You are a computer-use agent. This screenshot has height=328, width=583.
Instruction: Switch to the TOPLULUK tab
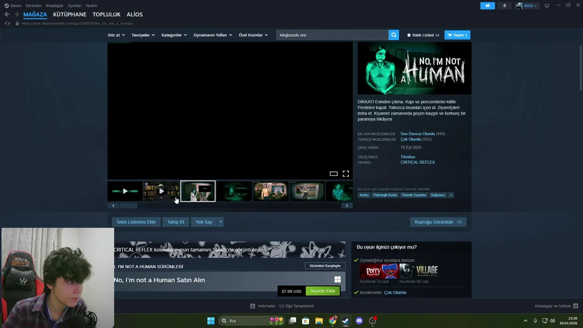click(107, 15)
